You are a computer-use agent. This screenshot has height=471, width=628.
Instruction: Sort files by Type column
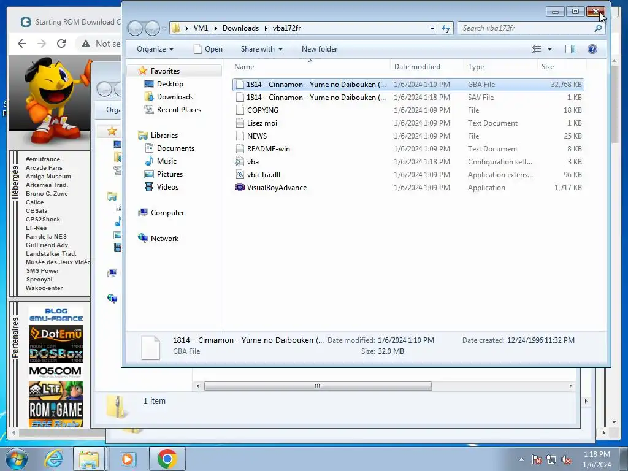tap(500, 67)
